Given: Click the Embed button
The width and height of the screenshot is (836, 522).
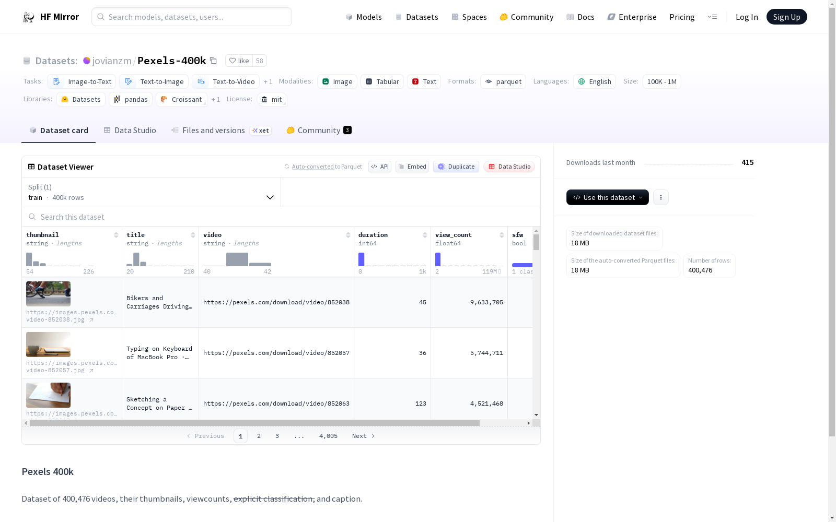Looking at the screenshot, I should pos(412,167).
